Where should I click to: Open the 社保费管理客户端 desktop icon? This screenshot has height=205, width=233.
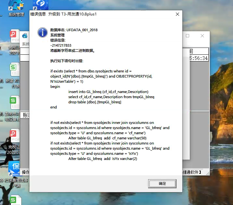(16, 174)
